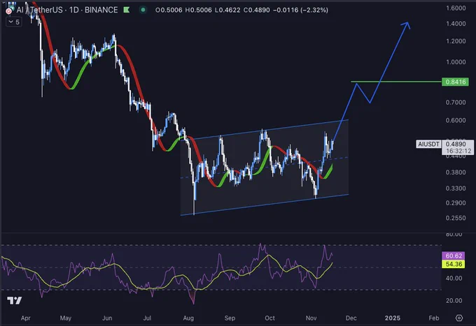Click the round green data status indicator
This screenshot has width=476, height=326.
coord(143,10)
